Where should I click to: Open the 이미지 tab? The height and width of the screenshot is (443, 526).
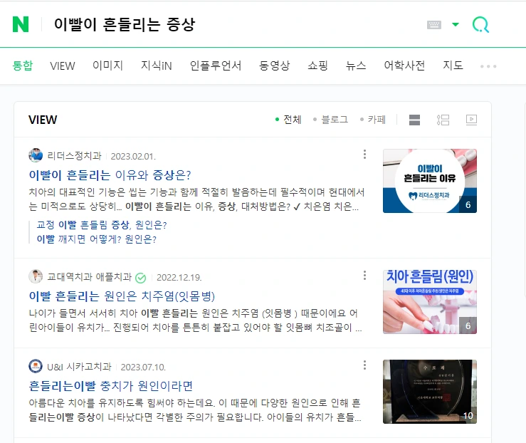point(107,66)
